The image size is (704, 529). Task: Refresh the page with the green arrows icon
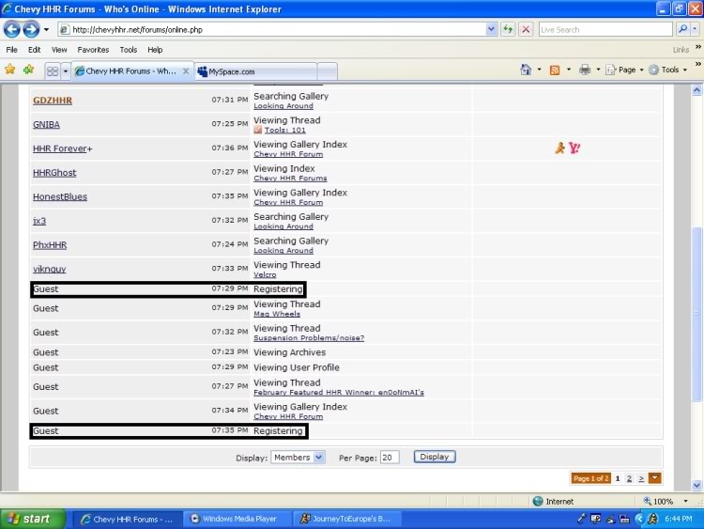[508, 30]
